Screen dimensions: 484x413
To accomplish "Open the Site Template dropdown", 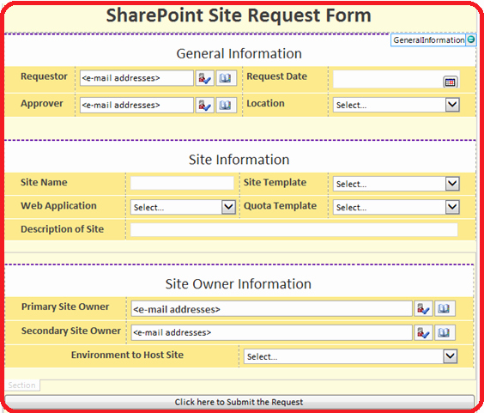I will pos(452,184).
